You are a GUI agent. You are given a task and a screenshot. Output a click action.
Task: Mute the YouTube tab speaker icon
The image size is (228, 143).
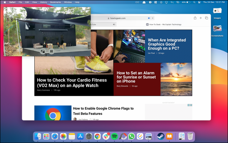tap(114, 25)
